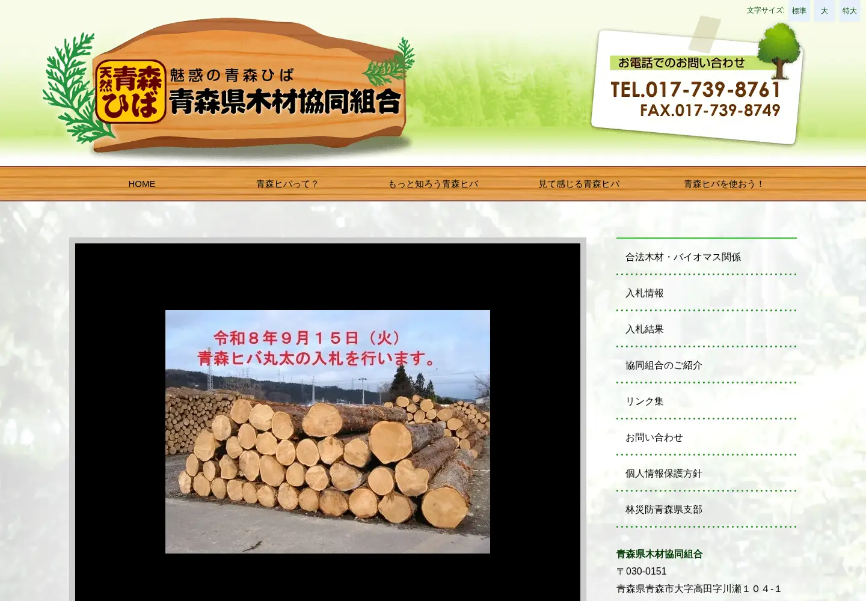This screenshot has height=601, width=866.
Task: Click the 〒030-0151 postal code text
Action: 642,572
